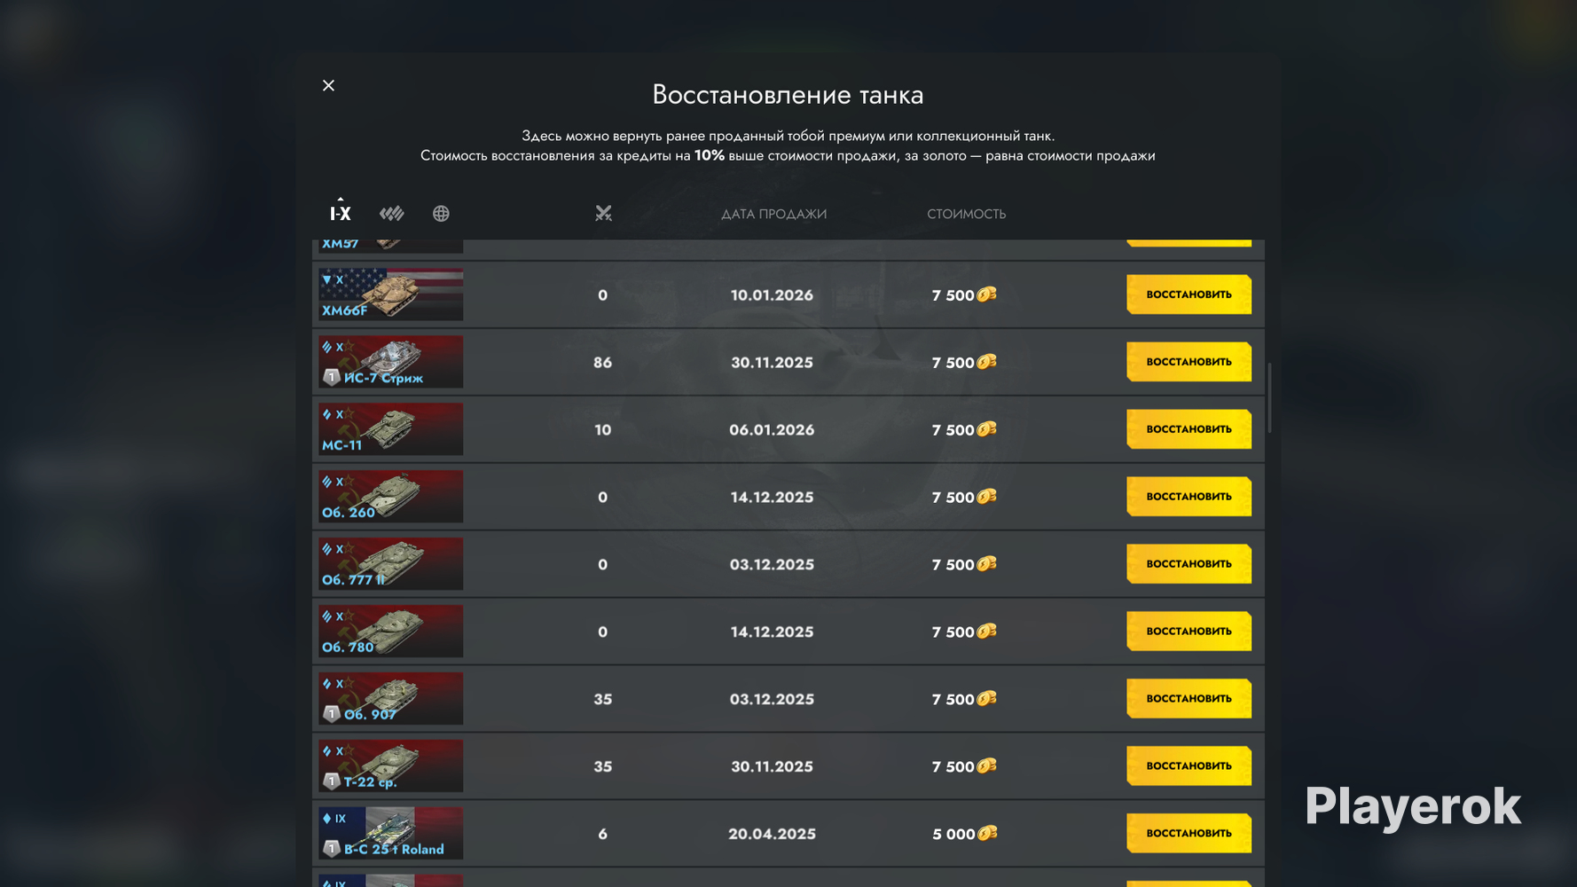Select the Об. 777 II thumbnail

point(391,564)
